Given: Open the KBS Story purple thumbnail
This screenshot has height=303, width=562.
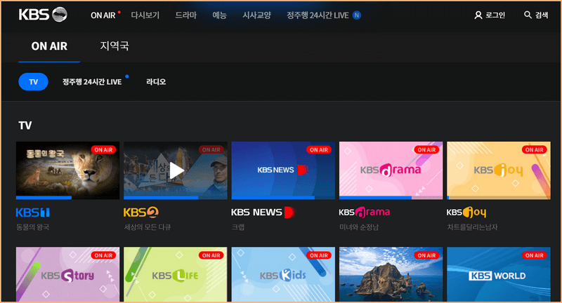Looking at the screenshot, I should [67, 274].
